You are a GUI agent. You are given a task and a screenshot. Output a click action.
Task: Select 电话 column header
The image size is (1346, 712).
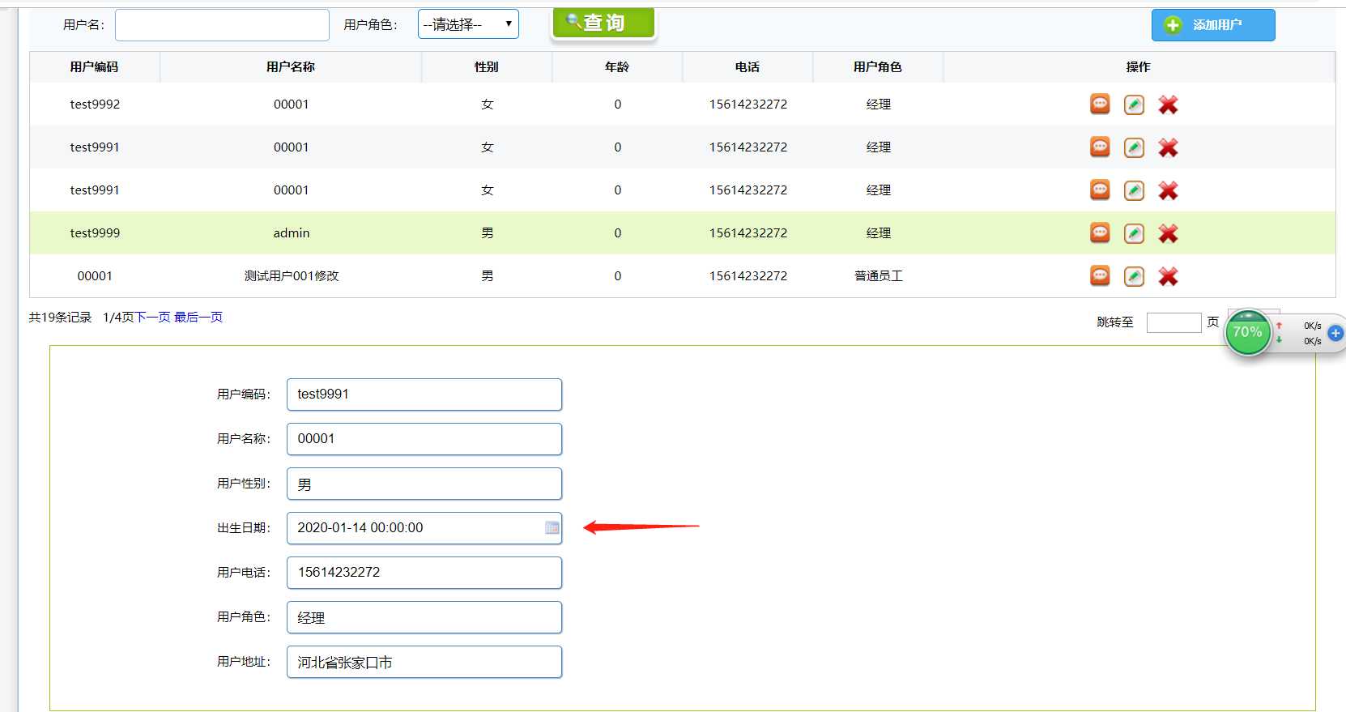(x=748, y=67)
